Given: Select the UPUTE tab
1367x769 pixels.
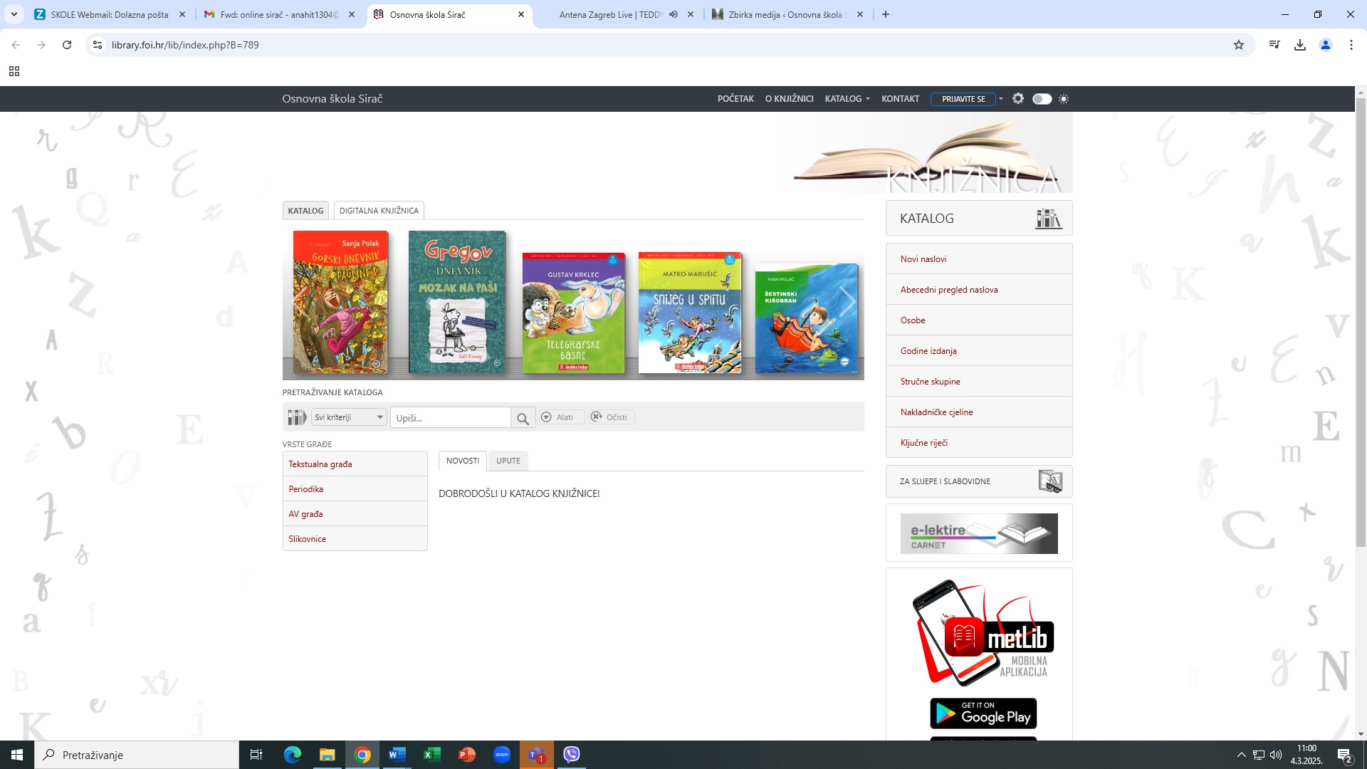Looking at the screenshot, I should [508, 461].
